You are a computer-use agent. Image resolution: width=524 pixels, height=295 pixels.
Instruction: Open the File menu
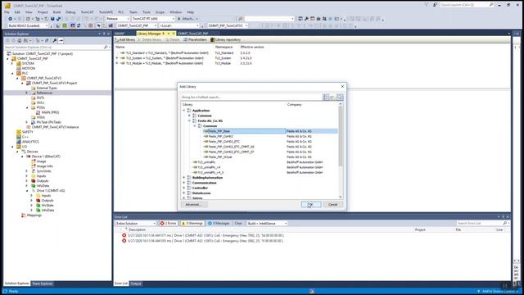coord(7,12)
